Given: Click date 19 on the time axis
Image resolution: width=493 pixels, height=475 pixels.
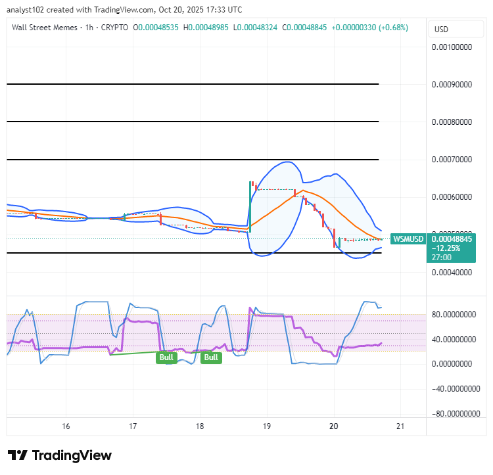Looking at the screenshot, I should coord(267,426).
